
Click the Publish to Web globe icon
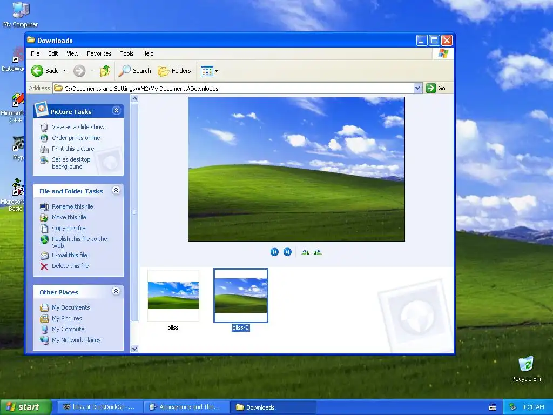[44, 239]
